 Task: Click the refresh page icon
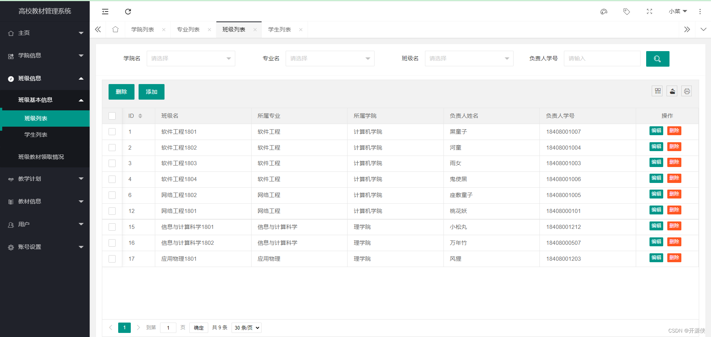tap(128, 11)
